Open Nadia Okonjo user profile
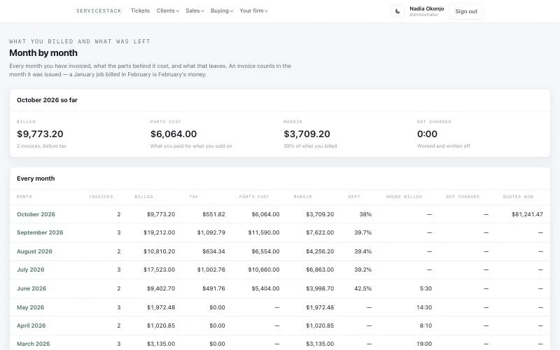 point(426,11)
